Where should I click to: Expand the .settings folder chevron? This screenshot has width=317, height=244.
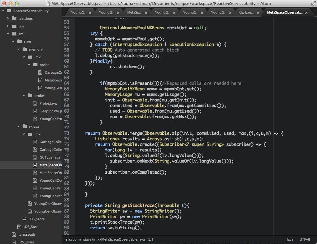pyautogui.click(x=8, y=19)
